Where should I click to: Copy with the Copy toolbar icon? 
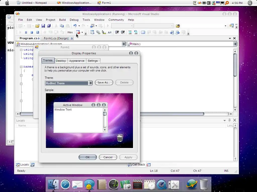click(62, 26)
